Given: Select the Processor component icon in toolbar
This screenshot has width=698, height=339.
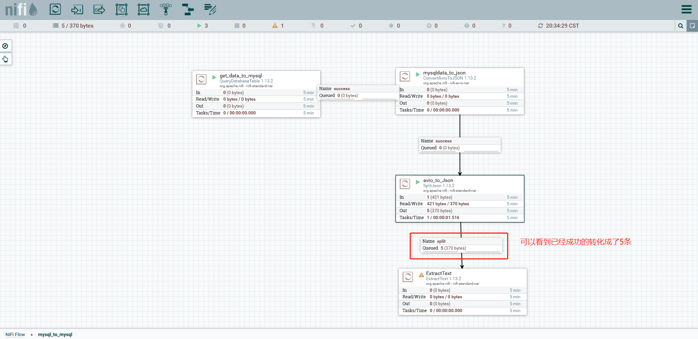Looking at the screenshot, I should 55,9.
